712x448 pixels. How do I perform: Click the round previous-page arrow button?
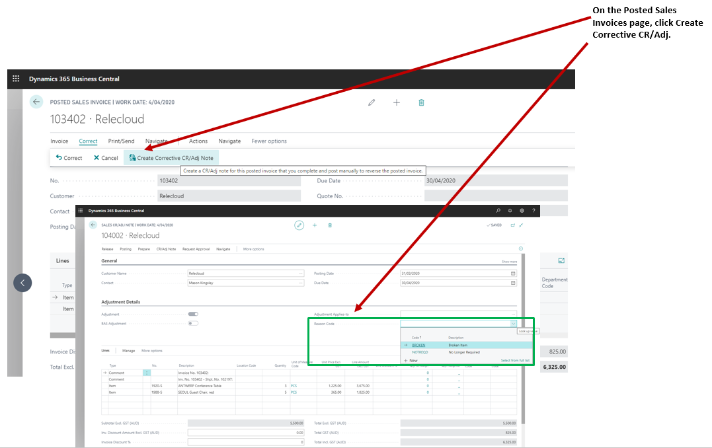pos(22,283)
